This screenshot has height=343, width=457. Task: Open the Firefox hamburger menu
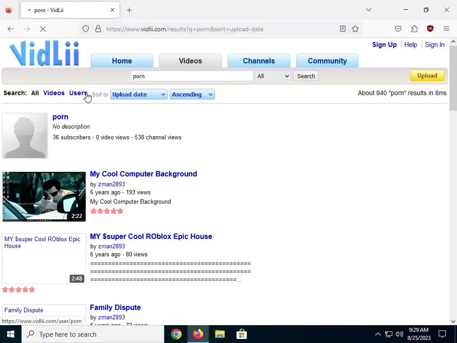pyautogui.click(x=446, y=29)
